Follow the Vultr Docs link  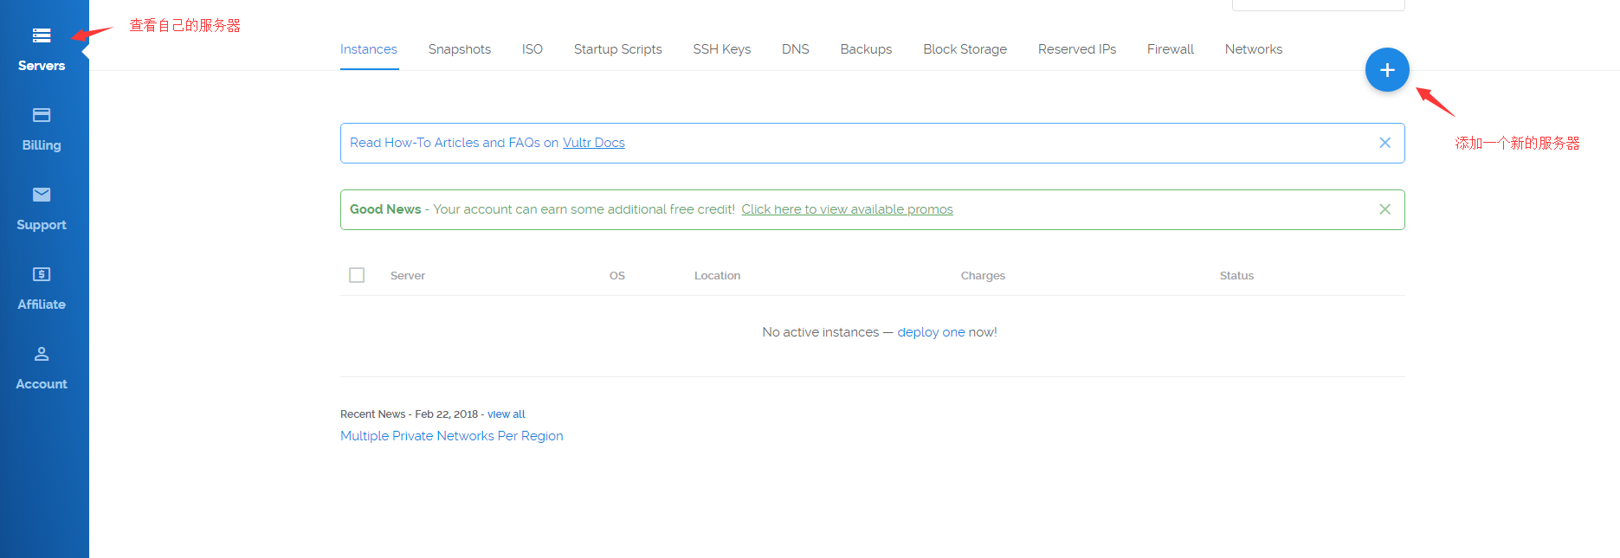[x=593, y=143]
